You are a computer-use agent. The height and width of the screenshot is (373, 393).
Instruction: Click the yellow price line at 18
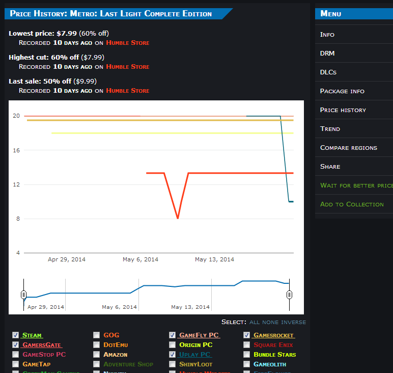(x=173, y=133)
